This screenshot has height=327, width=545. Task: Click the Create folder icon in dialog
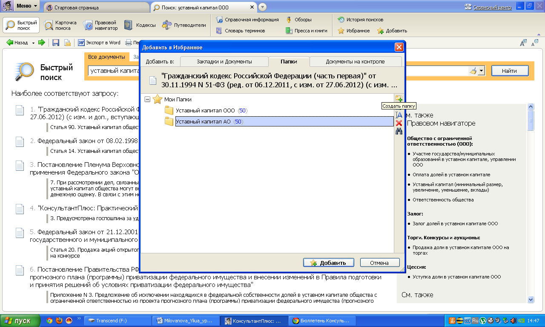[399, 99]
